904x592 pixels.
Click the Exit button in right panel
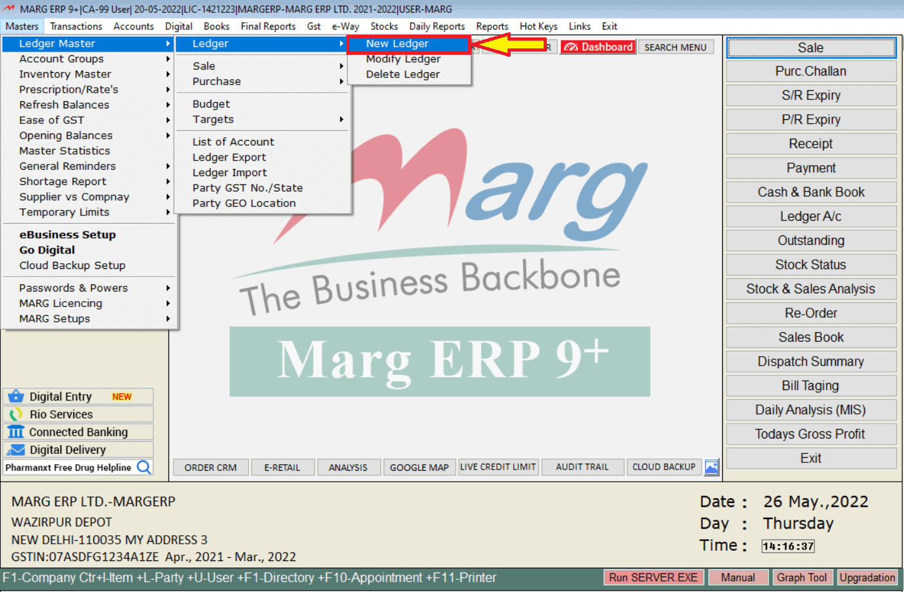point(811,459)
